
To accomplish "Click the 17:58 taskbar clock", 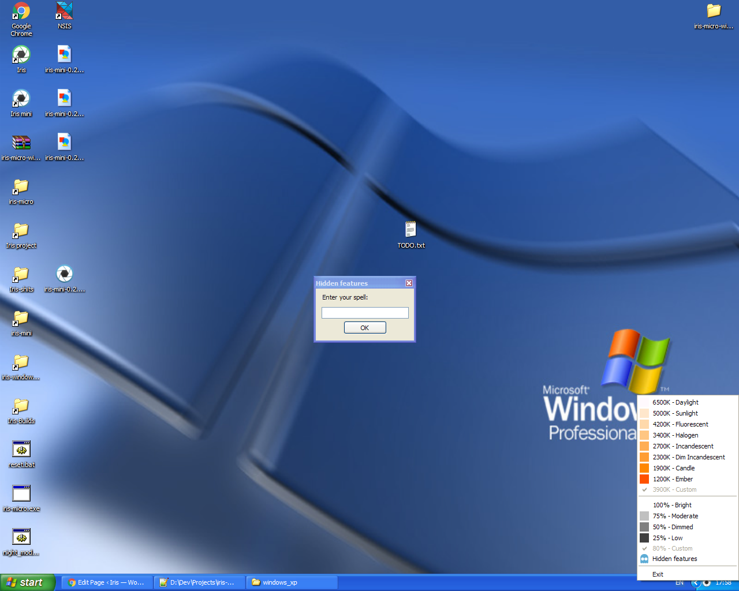I will [723, 582].
